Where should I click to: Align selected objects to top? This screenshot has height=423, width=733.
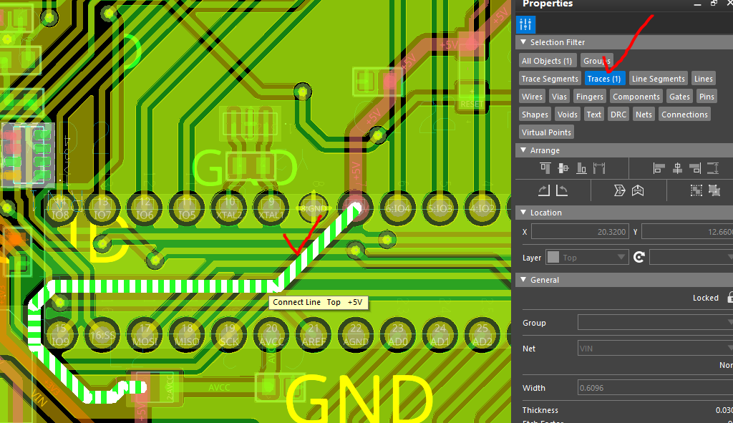[545, 168]
